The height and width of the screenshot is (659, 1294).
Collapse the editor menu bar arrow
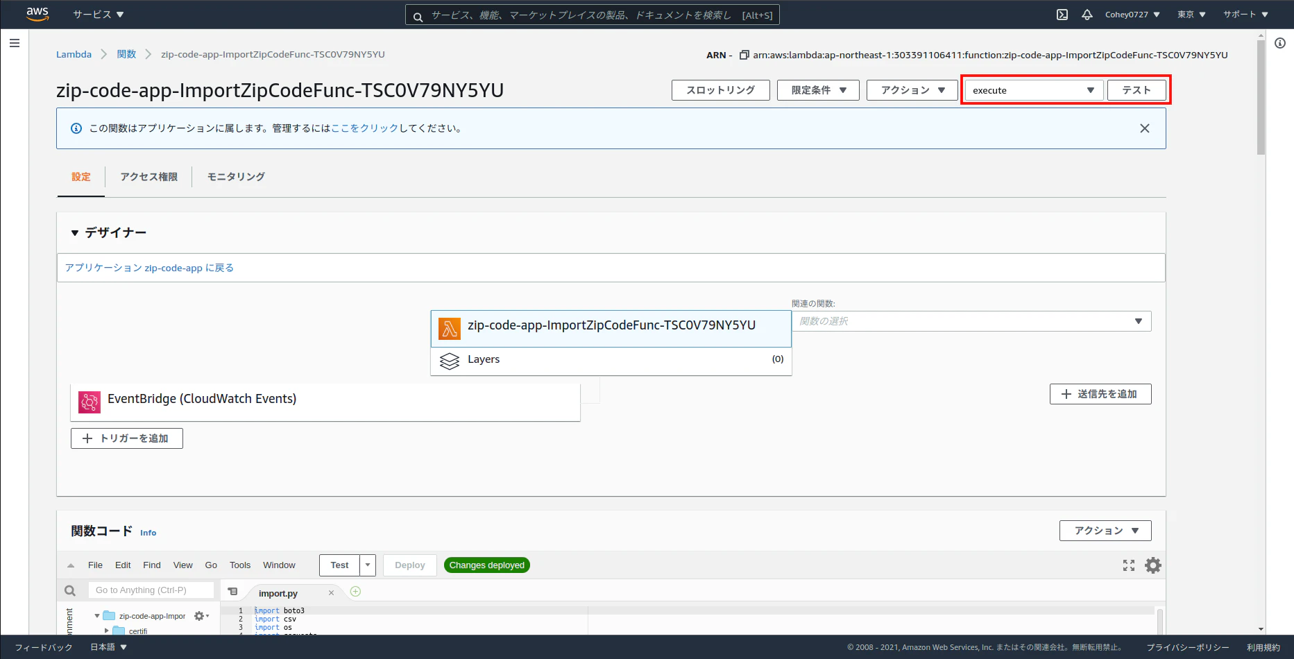[x=71, y=565]
